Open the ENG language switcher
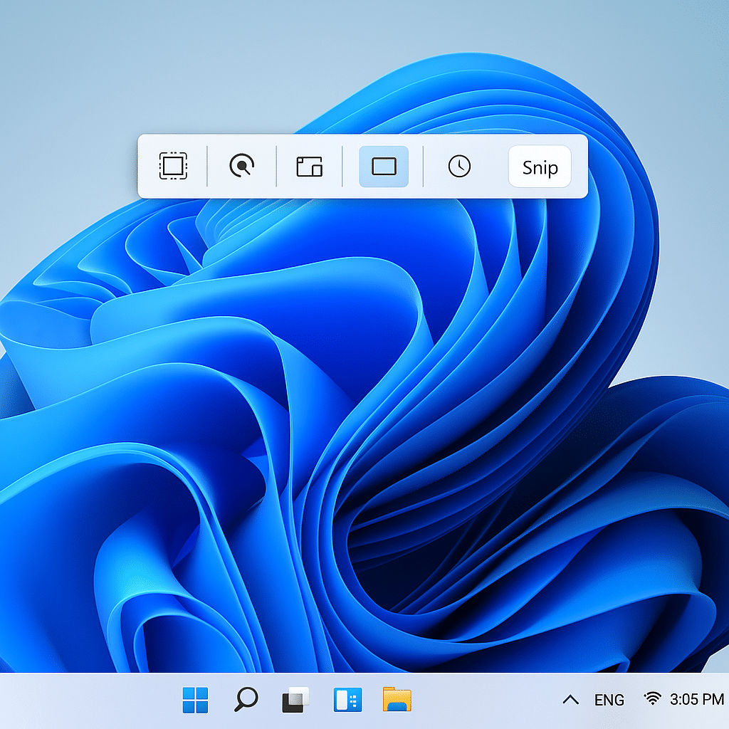This screenshot has height=729, width=729. (609, 700)
